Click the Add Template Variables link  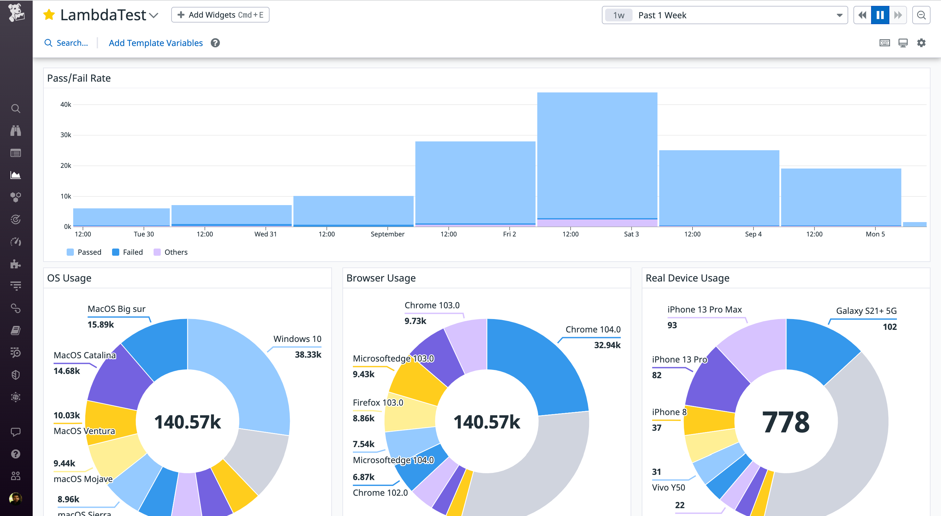[x=155, y=43]
